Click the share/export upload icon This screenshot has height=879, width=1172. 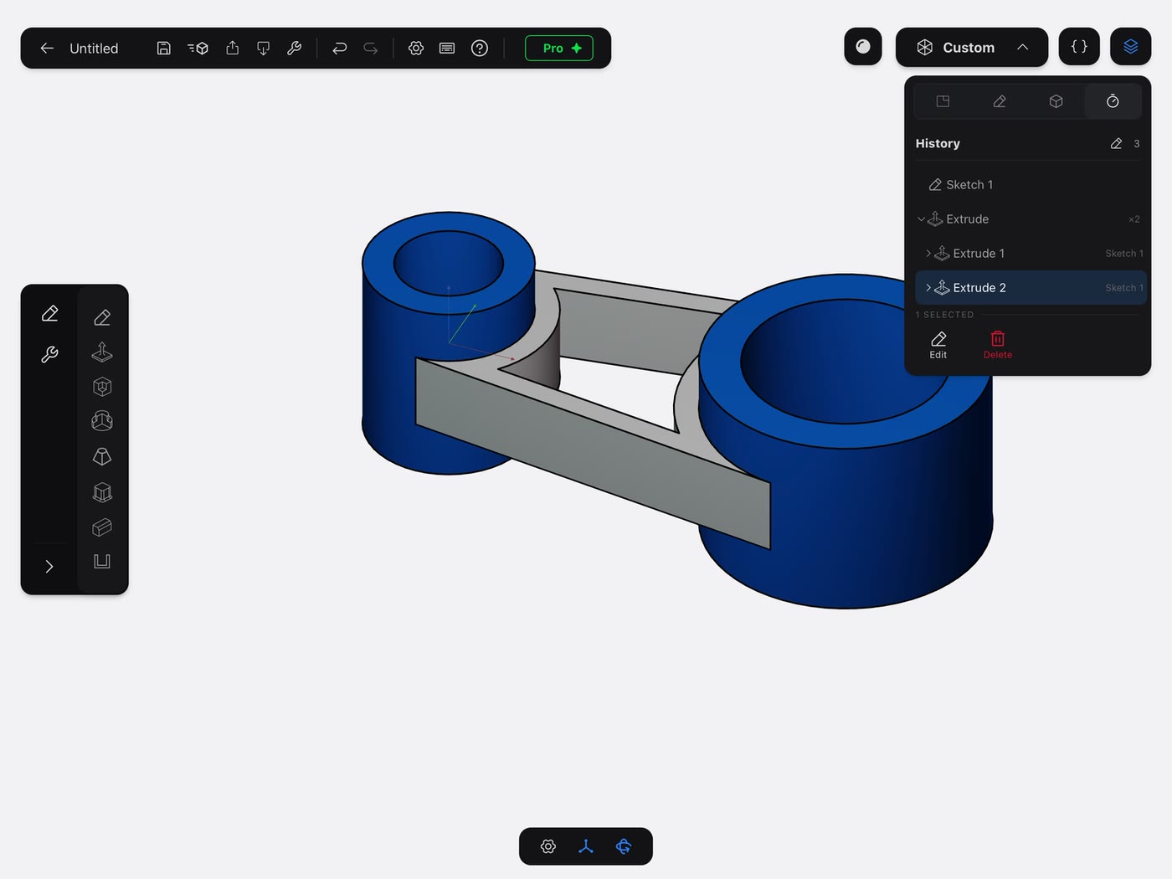(233, 49)
